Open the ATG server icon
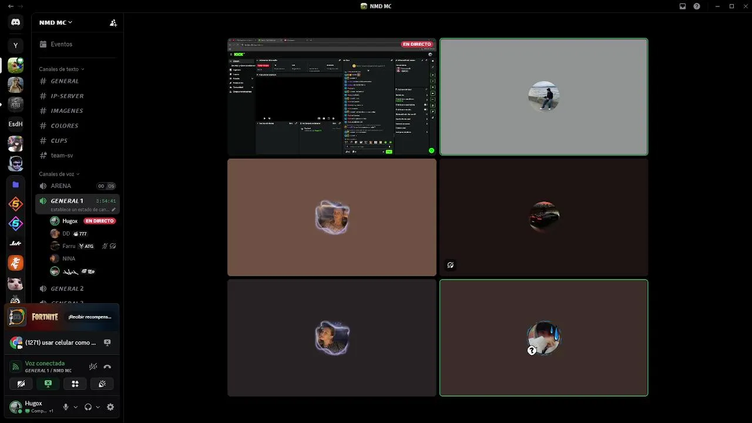 click(16, 104)
